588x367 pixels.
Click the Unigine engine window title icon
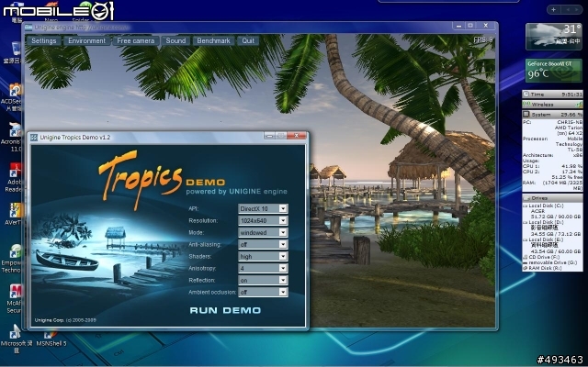[28, 28]
